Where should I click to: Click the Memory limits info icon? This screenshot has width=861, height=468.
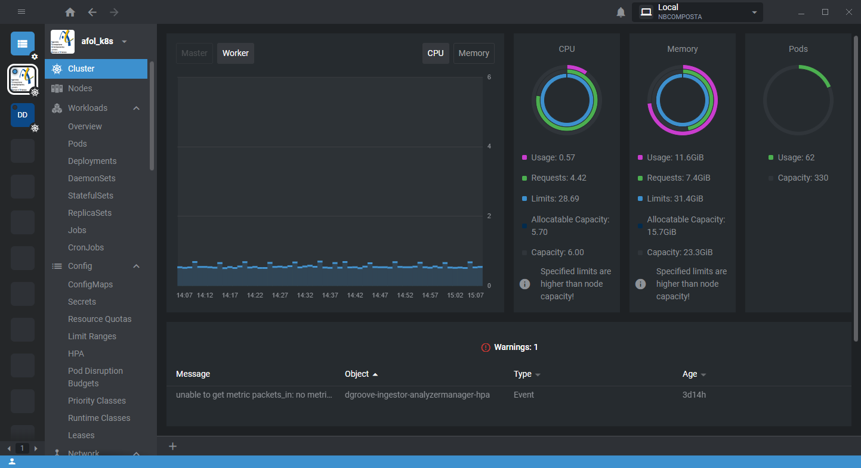[x=641, y=284]
